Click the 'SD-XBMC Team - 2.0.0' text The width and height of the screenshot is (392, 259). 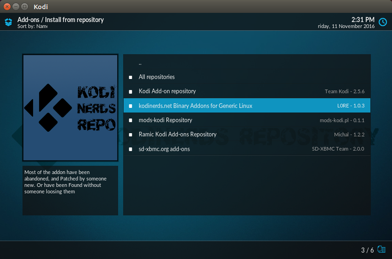[x=338, y=149]
